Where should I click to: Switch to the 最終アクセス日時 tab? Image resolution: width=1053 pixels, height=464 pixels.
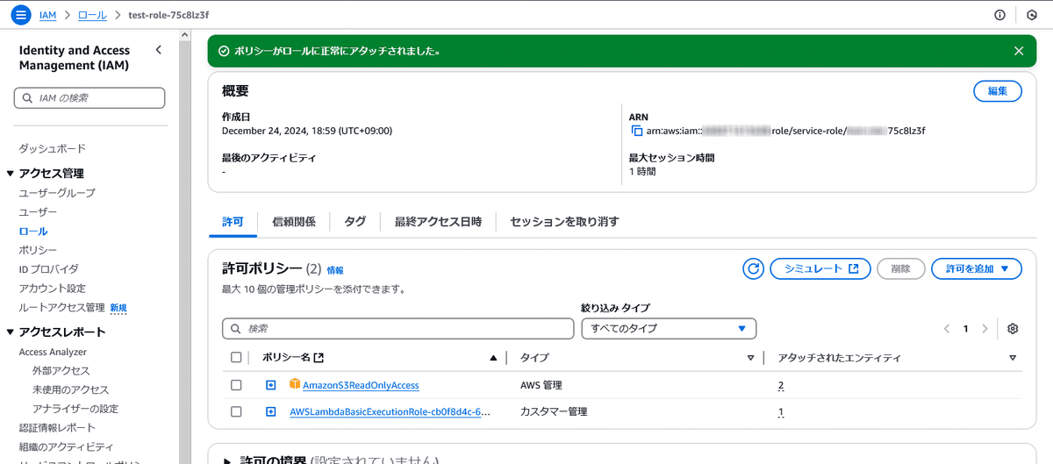[x=438, y=222]
